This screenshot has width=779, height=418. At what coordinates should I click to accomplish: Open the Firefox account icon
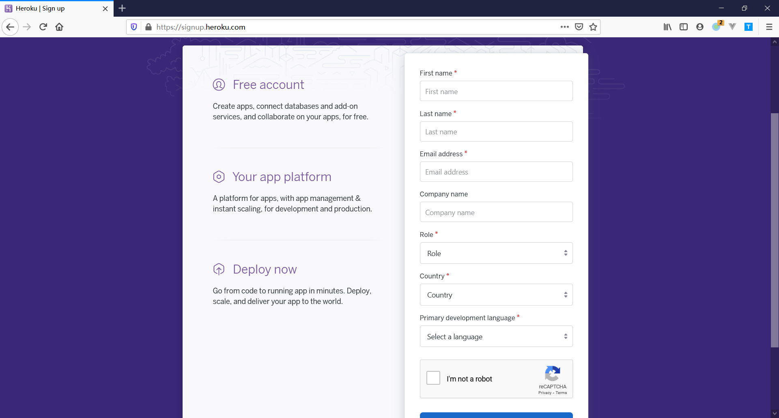tap(700, 27)
